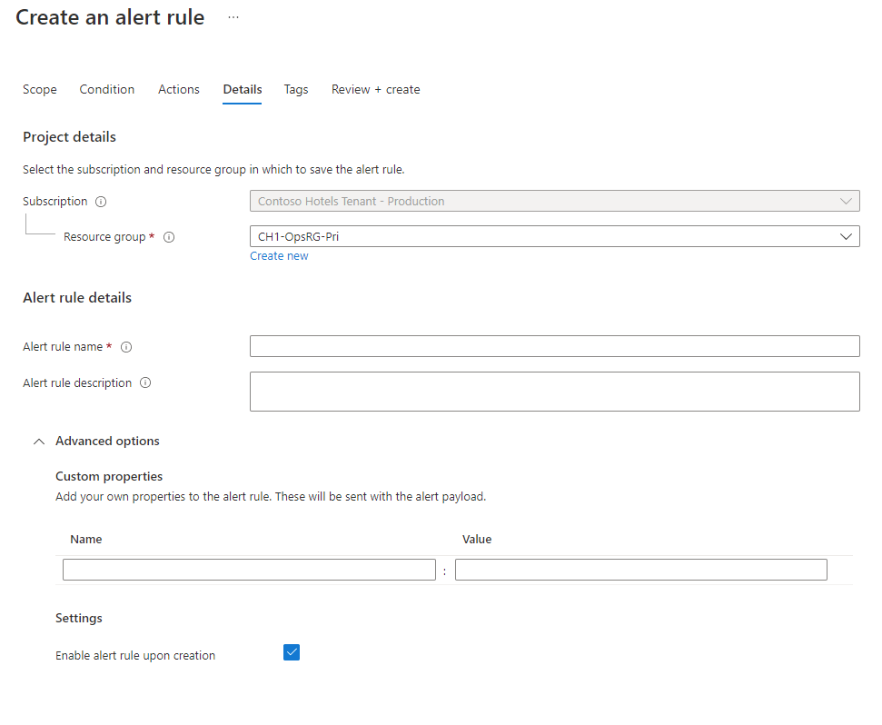This screenshot has height=725, width=882.
Task: Show info tooltip for Alert rule name
Action: [x=126, y=347]
